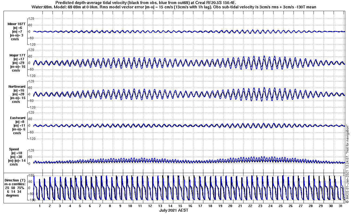Click day 31 on the date axis
Viewport: 352px width, 216px height.
pyautogui.click(x=340, y=206)
